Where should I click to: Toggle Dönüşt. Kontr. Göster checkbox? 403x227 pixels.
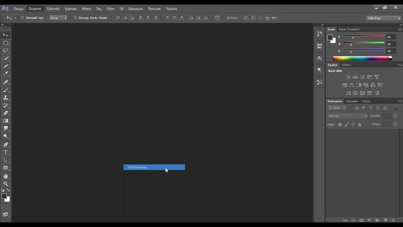pos(76,18)
